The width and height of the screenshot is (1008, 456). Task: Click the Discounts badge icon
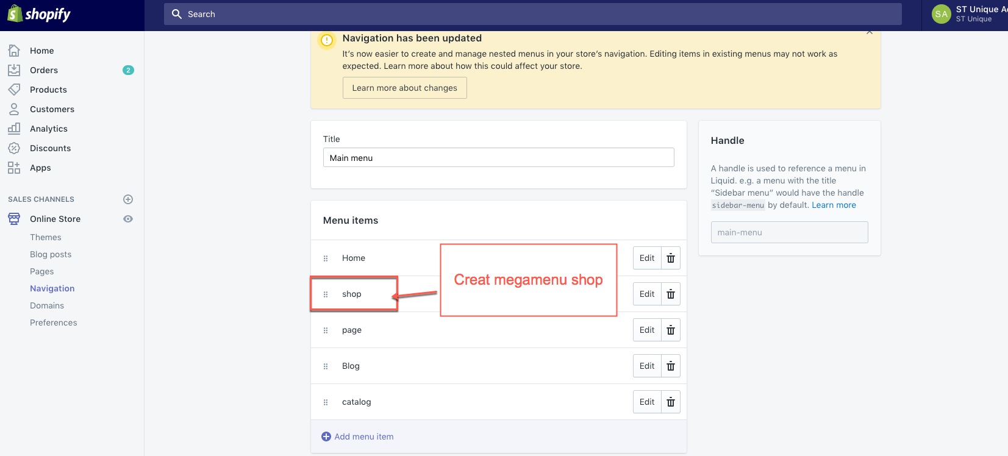tap(14, 148)
